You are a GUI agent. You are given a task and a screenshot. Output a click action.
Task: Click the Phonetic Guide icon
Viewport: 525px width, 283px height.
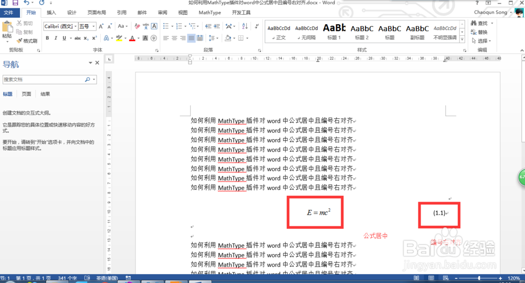(x=145, y=26)
